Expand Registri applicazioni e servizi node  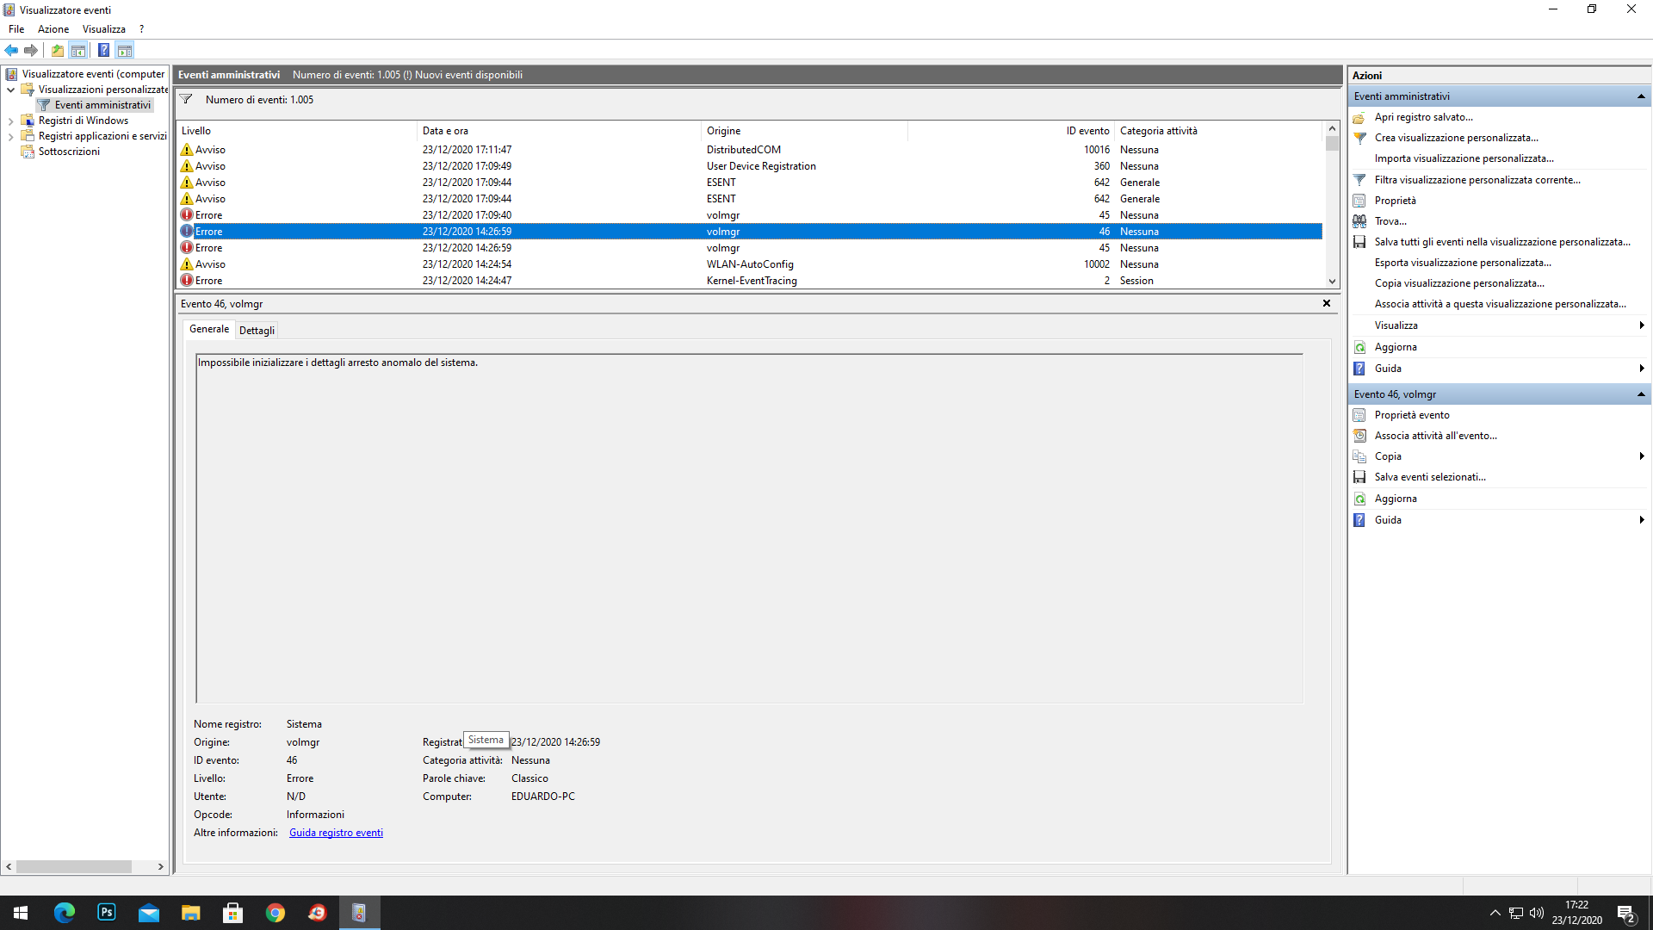point(10,136)
